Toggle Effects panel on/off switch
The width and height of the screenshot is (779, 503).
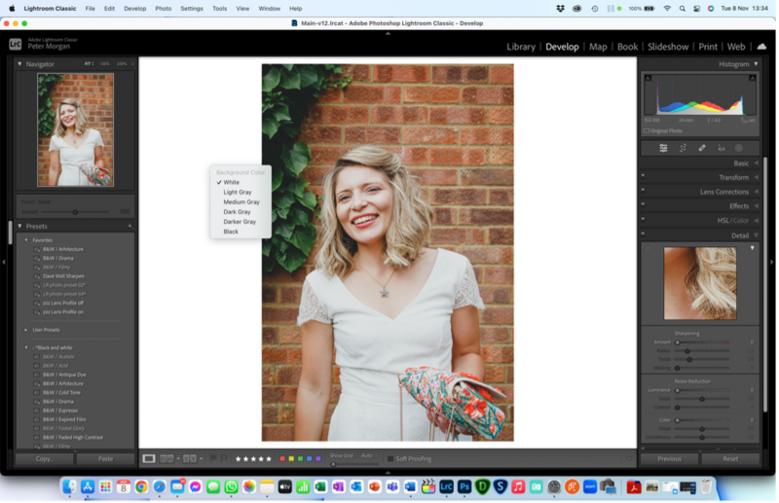[644, 204]
